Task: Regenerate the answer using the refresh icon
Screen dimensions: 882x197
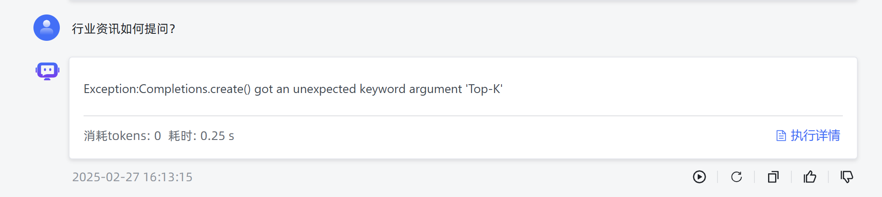Action: coord(736,177)
